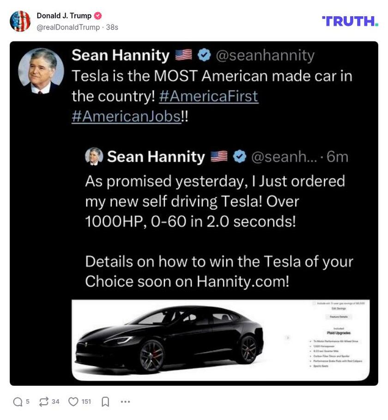Open the three-dot more options menu
Screen dimensions: 388x420
125,402
